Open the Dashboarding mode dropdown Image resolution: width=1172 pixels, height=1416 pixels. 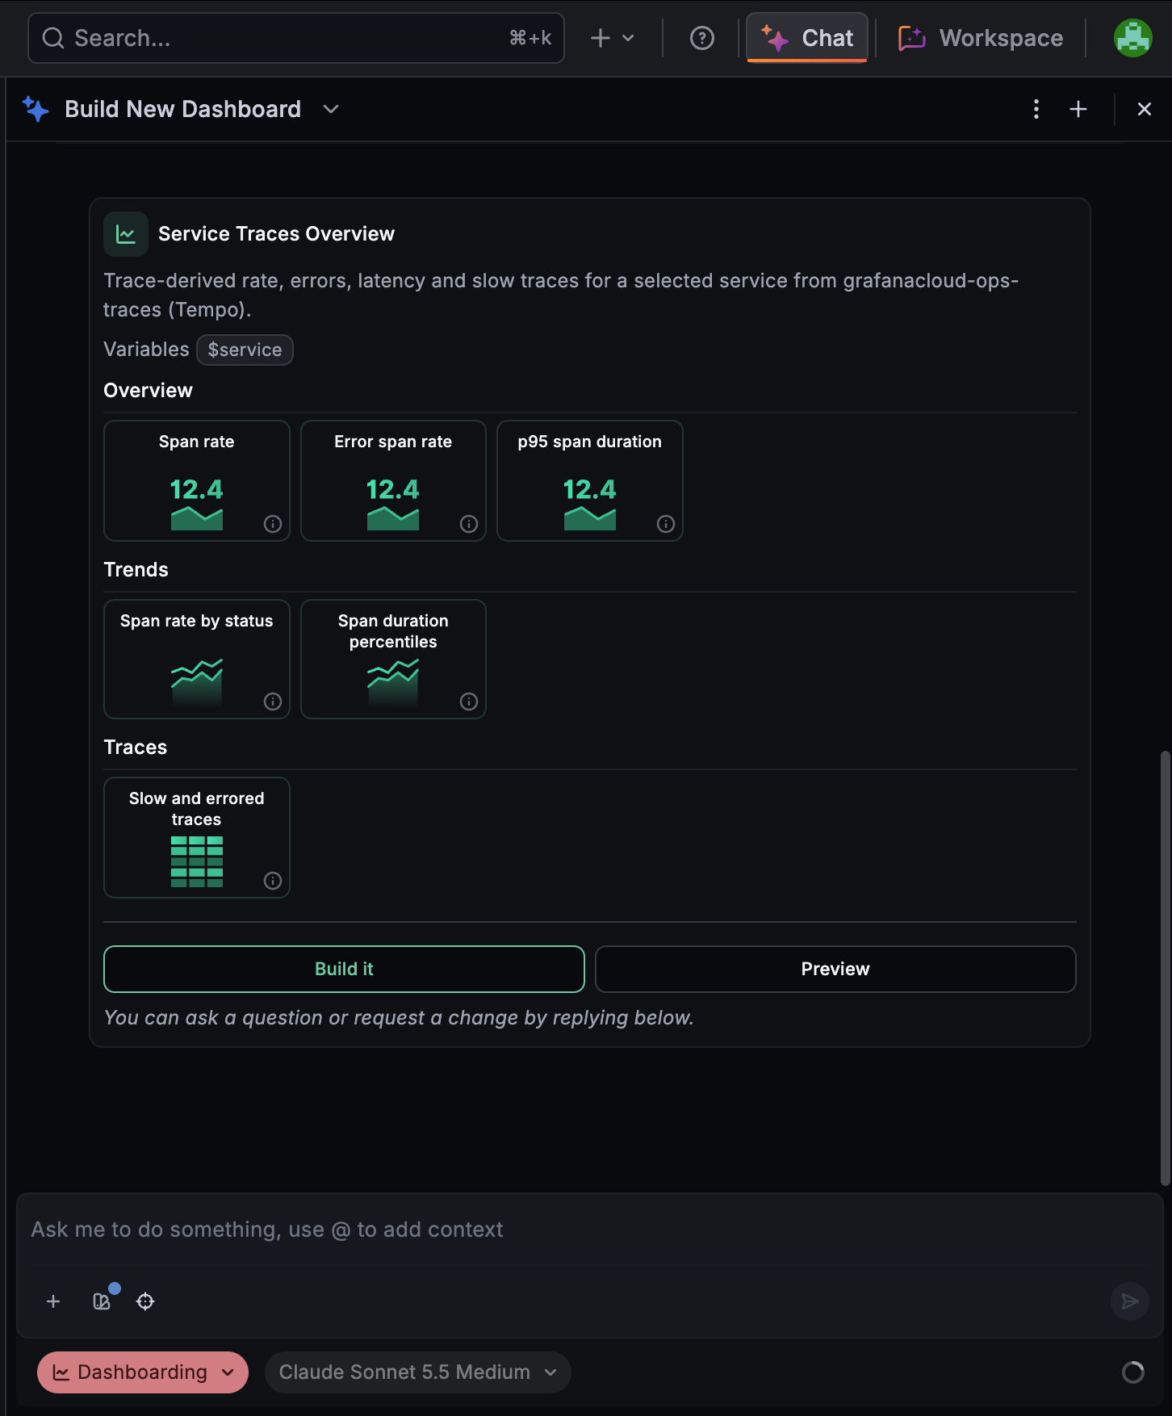143,1372
